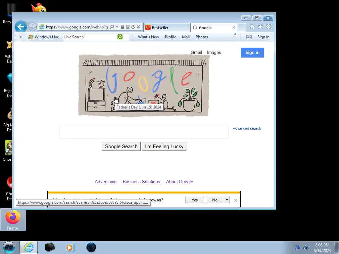
Task: Click the search magnifier in address bar
Action: coord(112,27)
